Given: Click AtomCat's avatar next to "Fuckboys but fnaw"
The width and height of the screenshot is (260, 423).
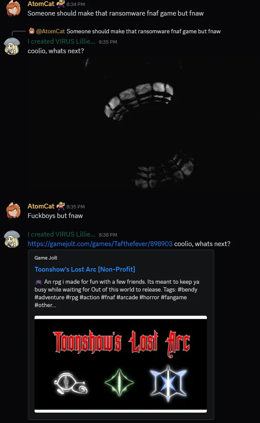Looking at the screenshot, I should click(x=13, y=211).
